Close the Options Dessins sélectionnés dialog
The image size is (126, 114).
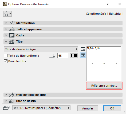120,4
